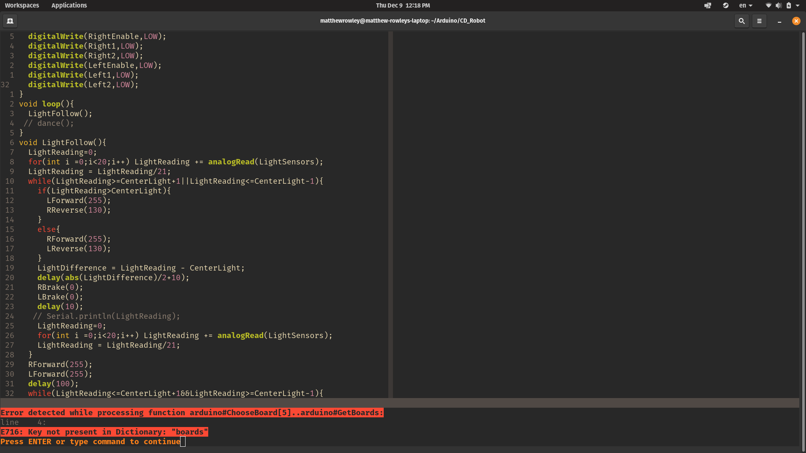The width and height of the screenshot is (806, 453).
Task: Click the 'if(LightReading>CenterLight){' line
Action: tap(104, 191)
